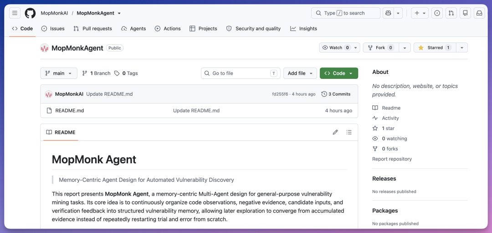View 3 Commits history
This screenshot has width=492, height=233.
(336, 94)
